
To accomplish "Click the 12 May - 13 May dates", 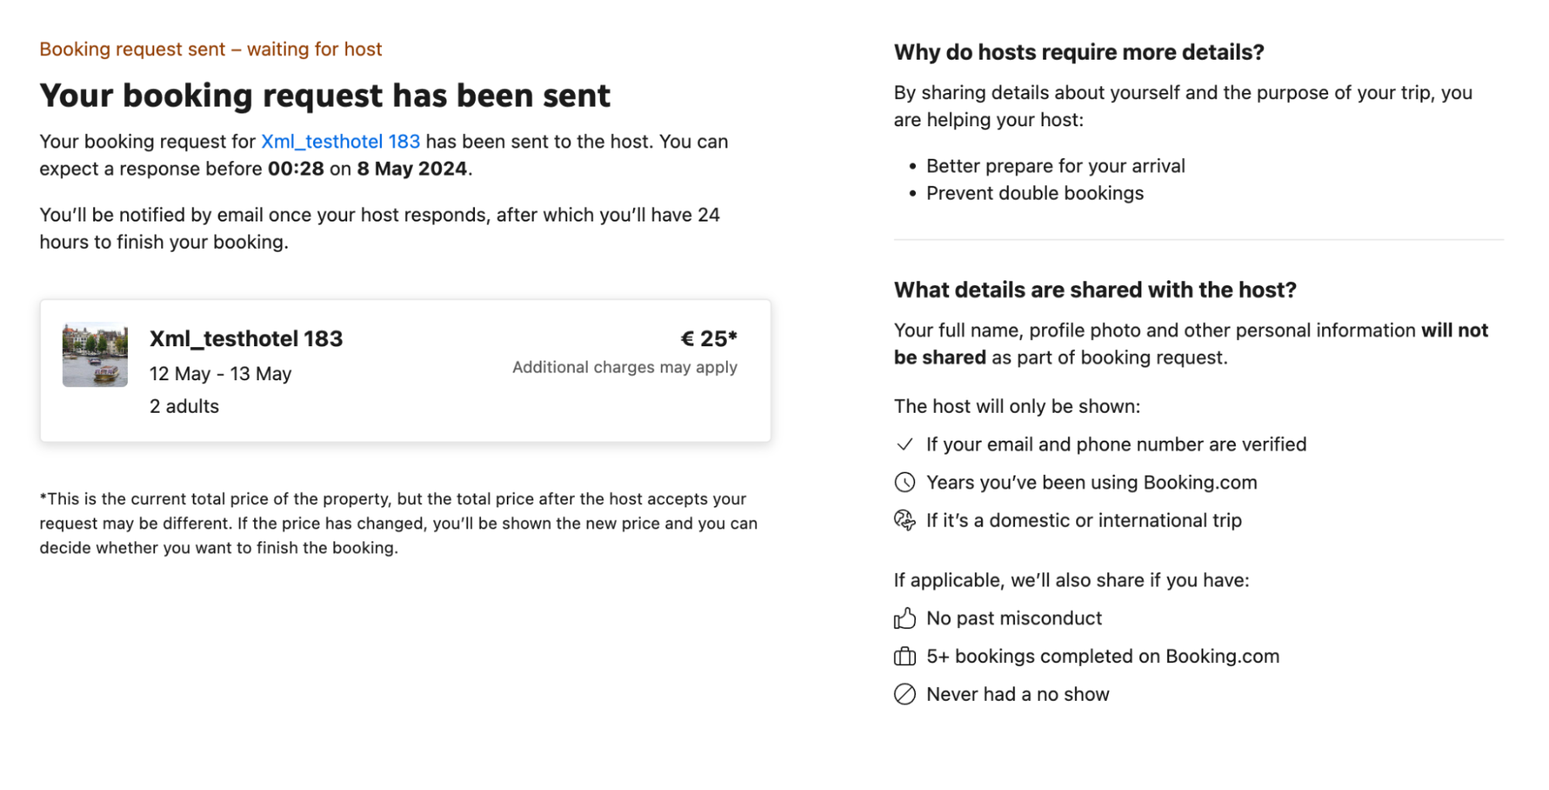I will pyautogui.click(x=221, y=374).
